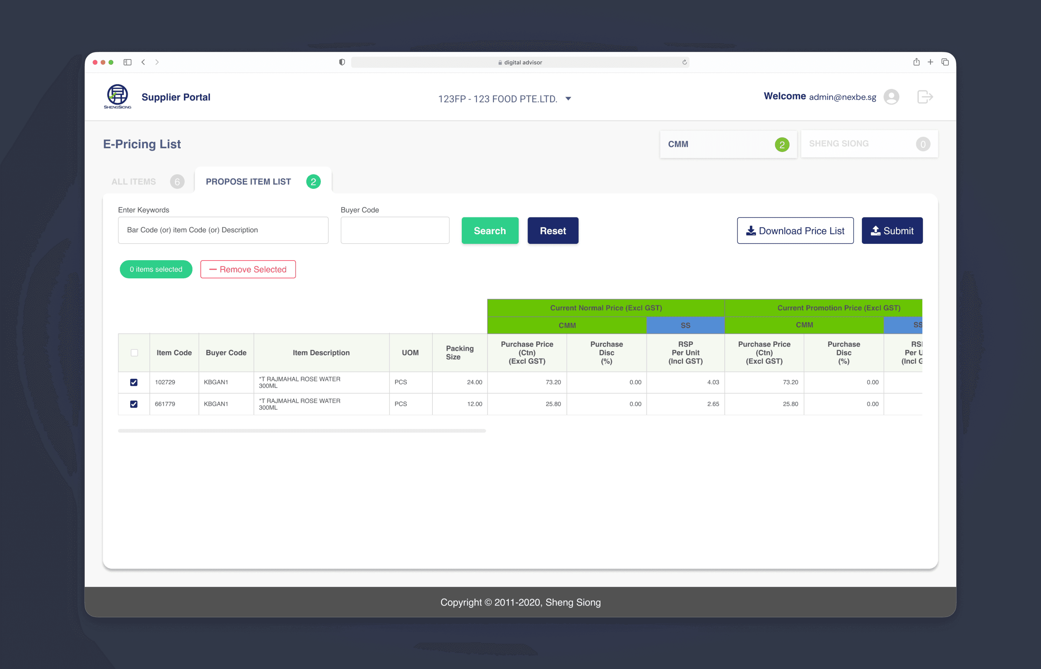Select the CMM company tab
This screenshot has width=1041, height=669.
tap(729, 144)
